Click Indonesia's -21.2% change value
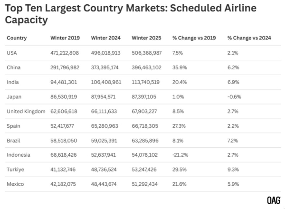Viewport: 285px width, 209px height. click(181, 155)
